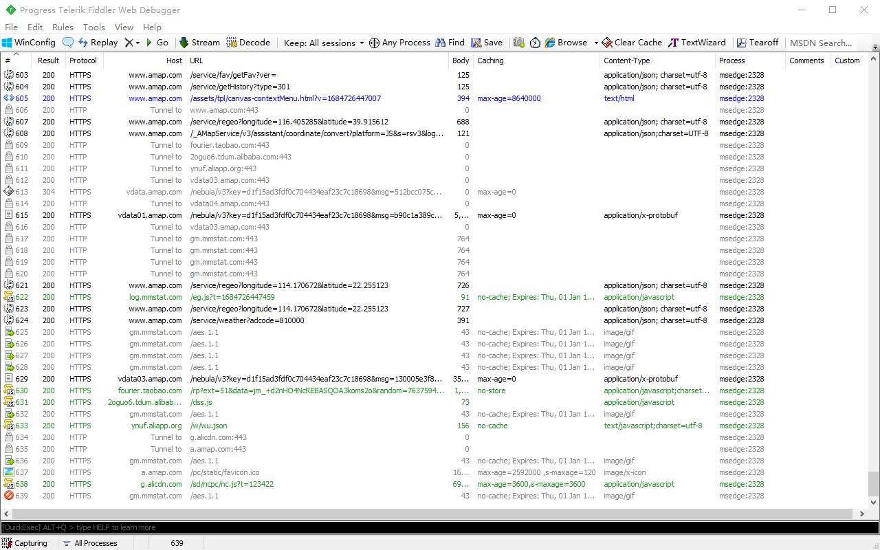Open the Edit menu
The height and width of the screenshot is (550, 880).
[35, 27]
